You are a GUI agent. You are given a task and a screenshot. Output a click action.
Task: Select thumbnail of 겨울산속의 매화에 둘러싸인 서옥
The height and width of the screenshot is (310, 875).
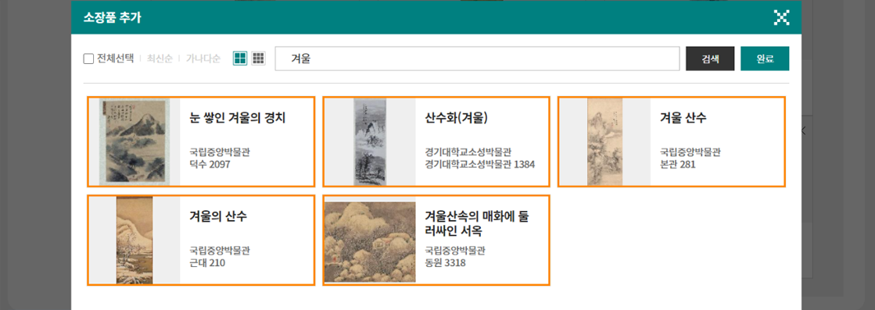tap(369, 242)
